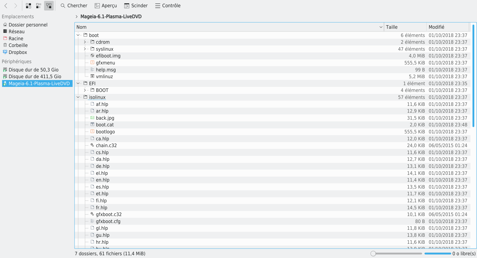
Task: Open the Contrôle menu
Action: [x=168, y=5]
